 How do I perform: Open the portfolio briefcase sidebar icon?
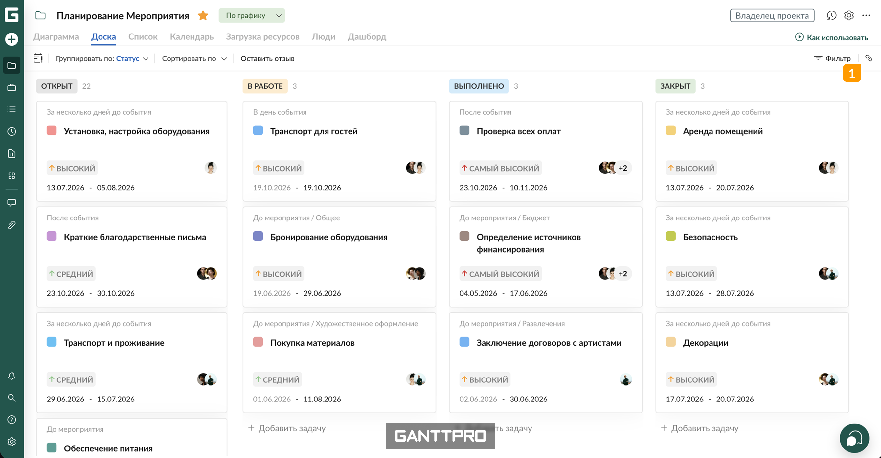[11, 88]
